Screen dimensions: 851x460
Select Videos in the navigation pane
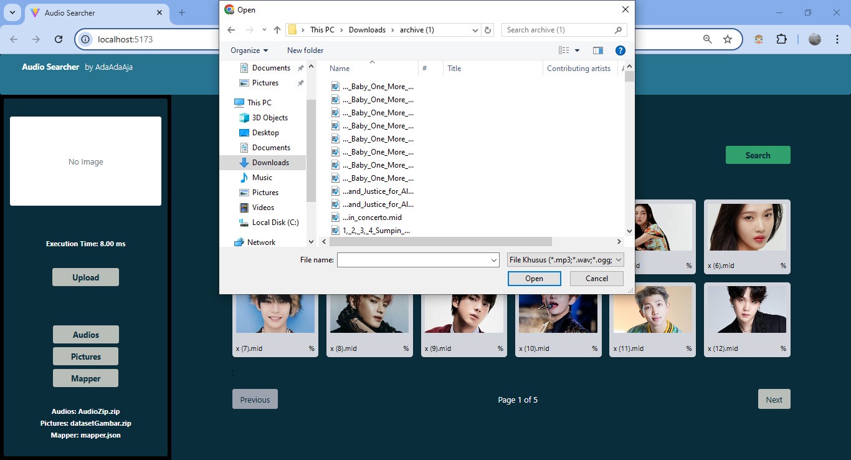pyautogui.click(x=263, y=208)
